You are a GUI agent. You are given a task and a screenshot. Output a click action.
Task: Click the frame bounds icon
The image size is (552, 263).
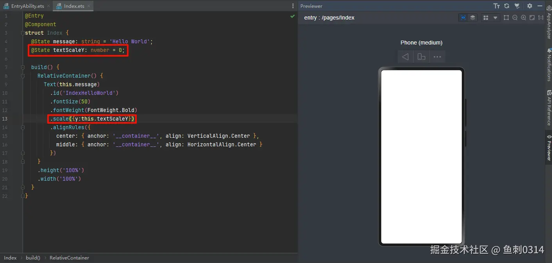click(506, 18)
